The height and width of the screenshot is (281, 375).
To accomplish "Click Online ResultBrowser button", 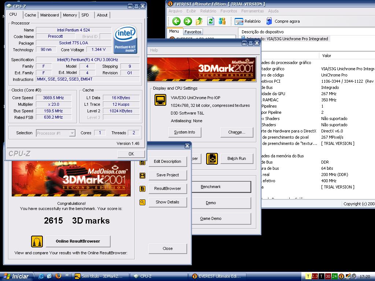I will click(78, 241).
